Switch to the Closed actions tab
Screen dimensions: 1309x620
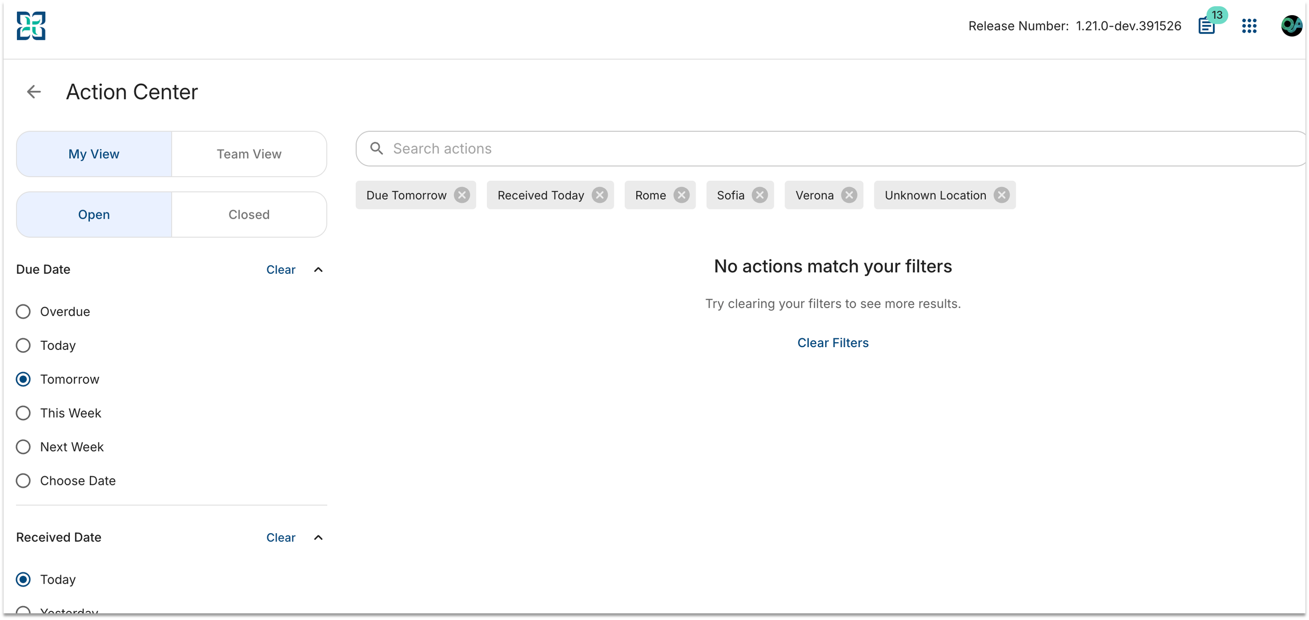[x=249, y=215]
